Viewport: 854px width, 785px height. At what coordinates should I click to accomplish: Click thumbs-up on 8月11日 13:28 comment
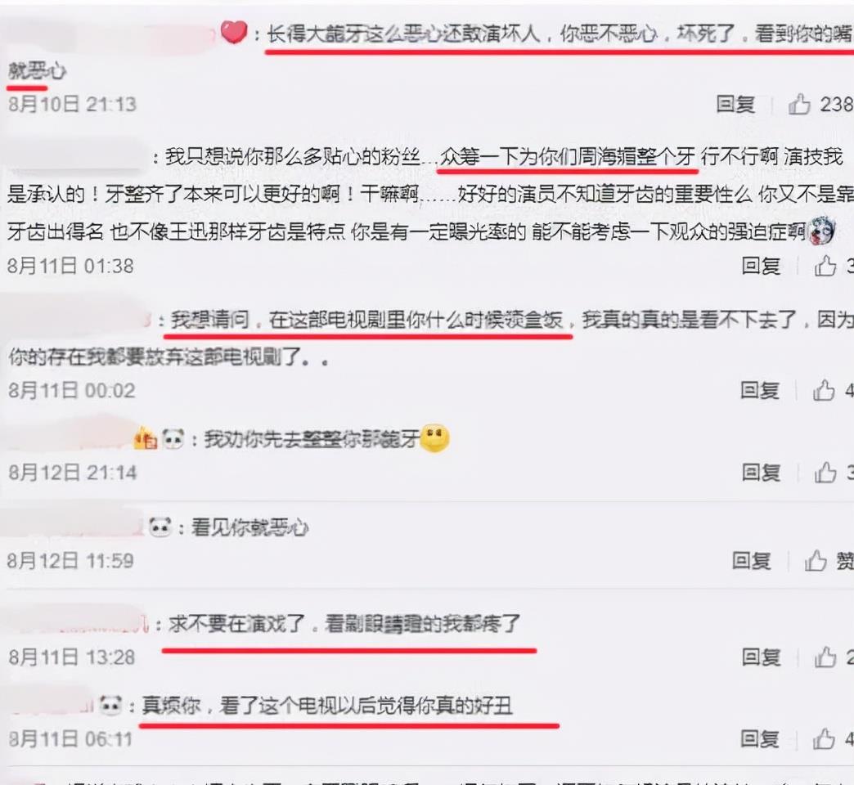click(x=825, y=657)
